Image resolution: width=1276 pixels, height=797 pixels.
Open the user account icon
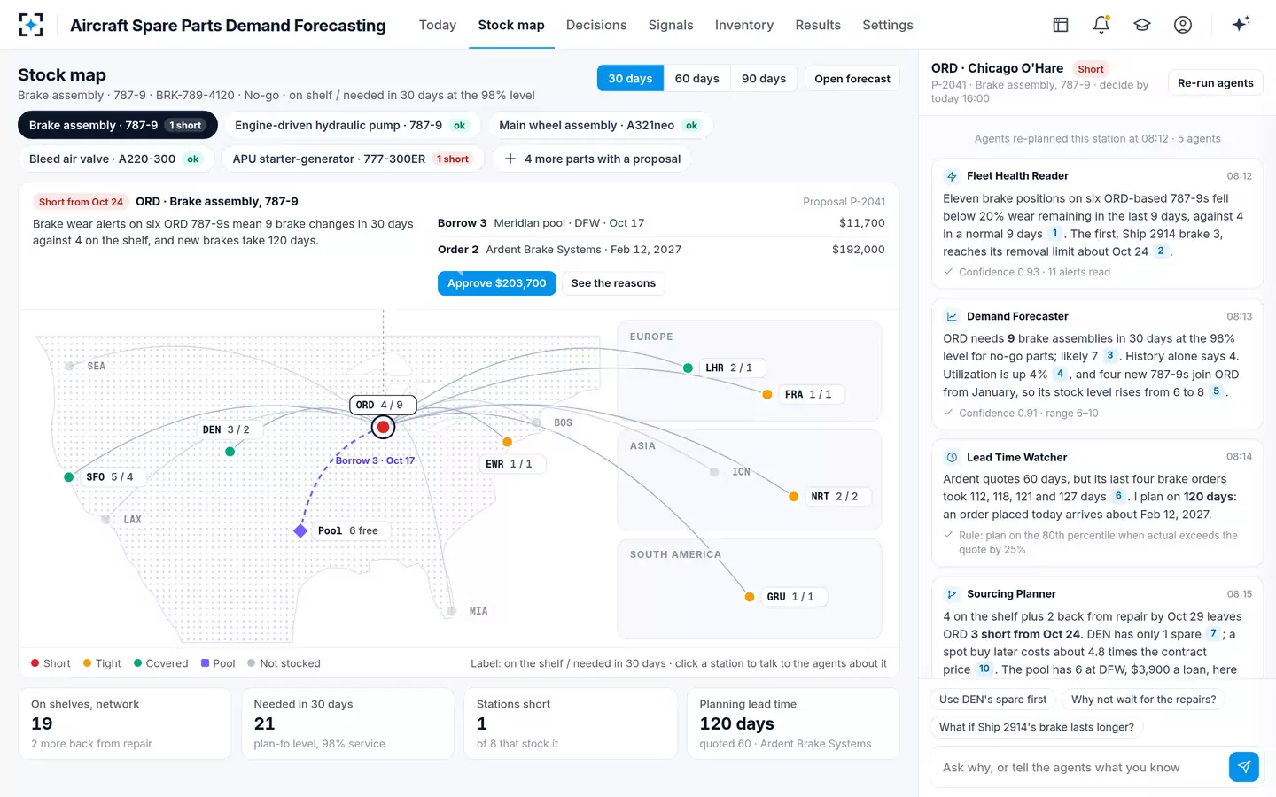(1183, 25)
